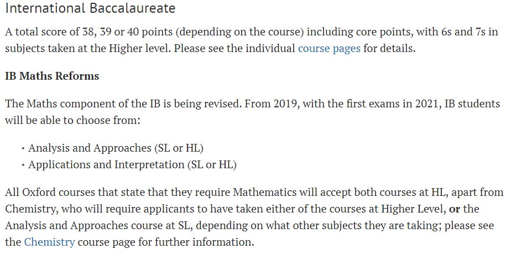The image size is (506, 254).
Task: Select the "Analysis and Approaches (SL or HL)" bullet item
Action: click(x=116, y=148)
